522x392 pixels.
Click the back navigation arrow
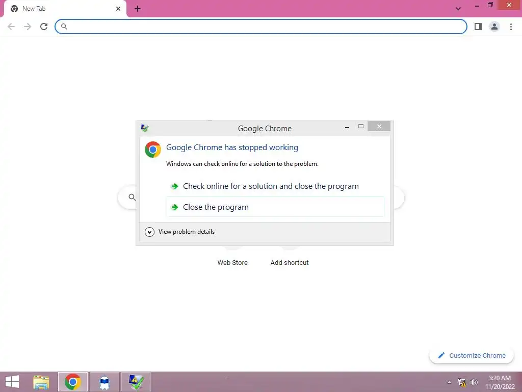pos(11,27)
